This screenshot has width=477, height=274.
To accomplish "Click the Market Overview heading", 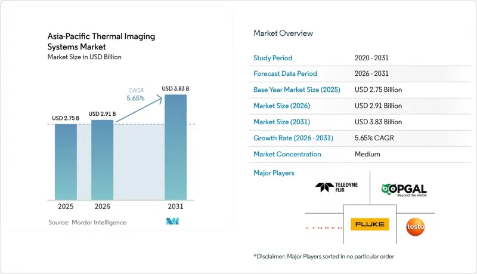I will (283, 33).
